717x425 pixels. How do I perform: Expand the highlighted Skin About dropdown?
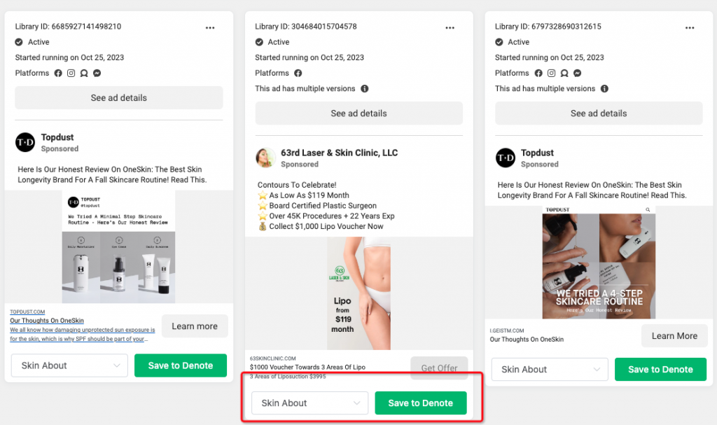click(309, 403)
